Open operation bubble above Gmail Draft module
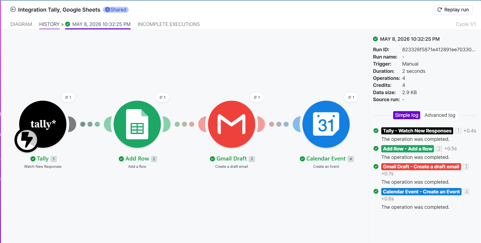The height and width of the screenshot is (243, 481). (257, 97)
